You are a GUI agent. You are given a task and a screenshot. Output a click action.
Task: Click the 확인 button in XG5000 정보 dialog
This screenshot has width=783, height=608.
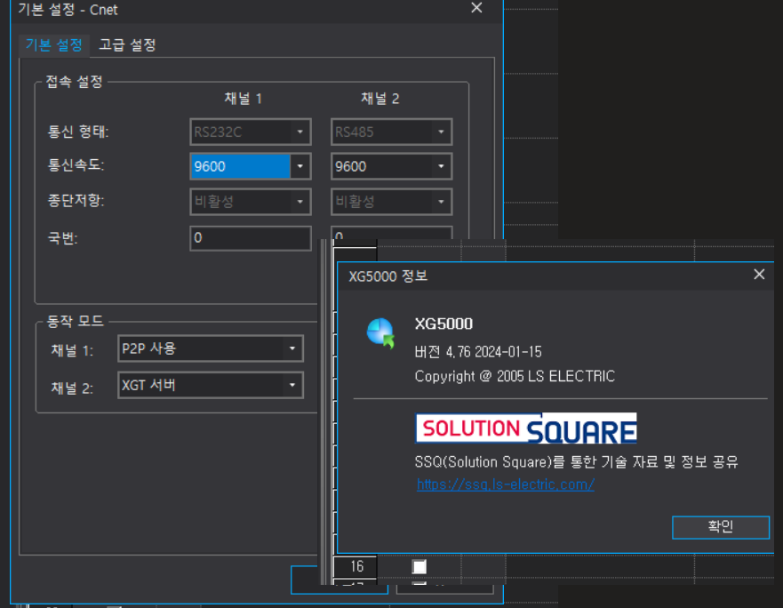720,527
